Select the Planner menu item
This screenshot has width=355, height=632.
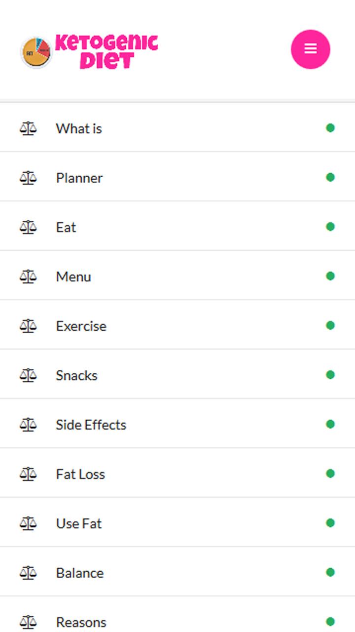click(x=177, y=178)
